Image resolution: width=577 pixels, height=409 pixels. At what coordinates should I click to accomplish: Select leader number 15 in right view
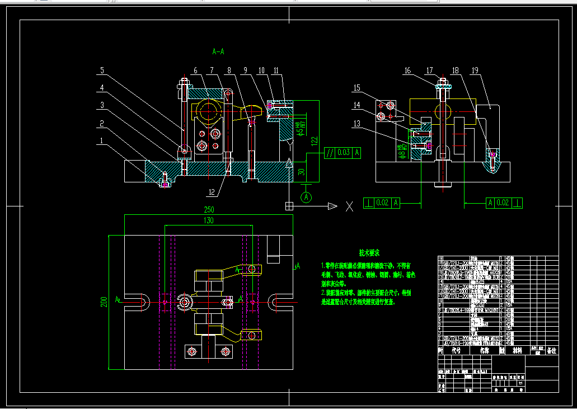357,87
